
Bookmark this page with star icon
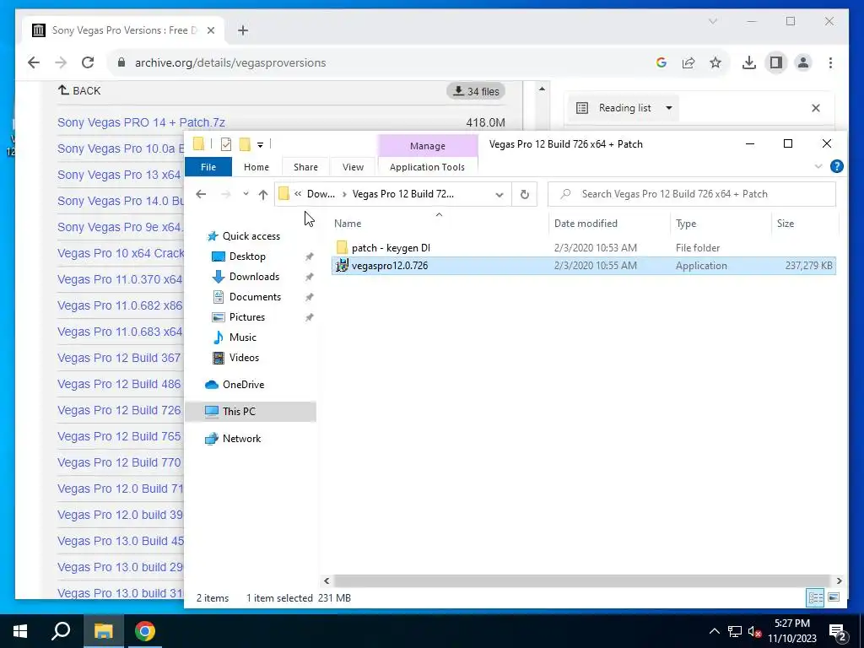point(715,62)
